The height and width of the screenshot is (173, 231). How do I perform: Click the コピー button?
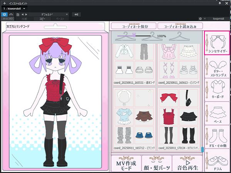[42, 19]
